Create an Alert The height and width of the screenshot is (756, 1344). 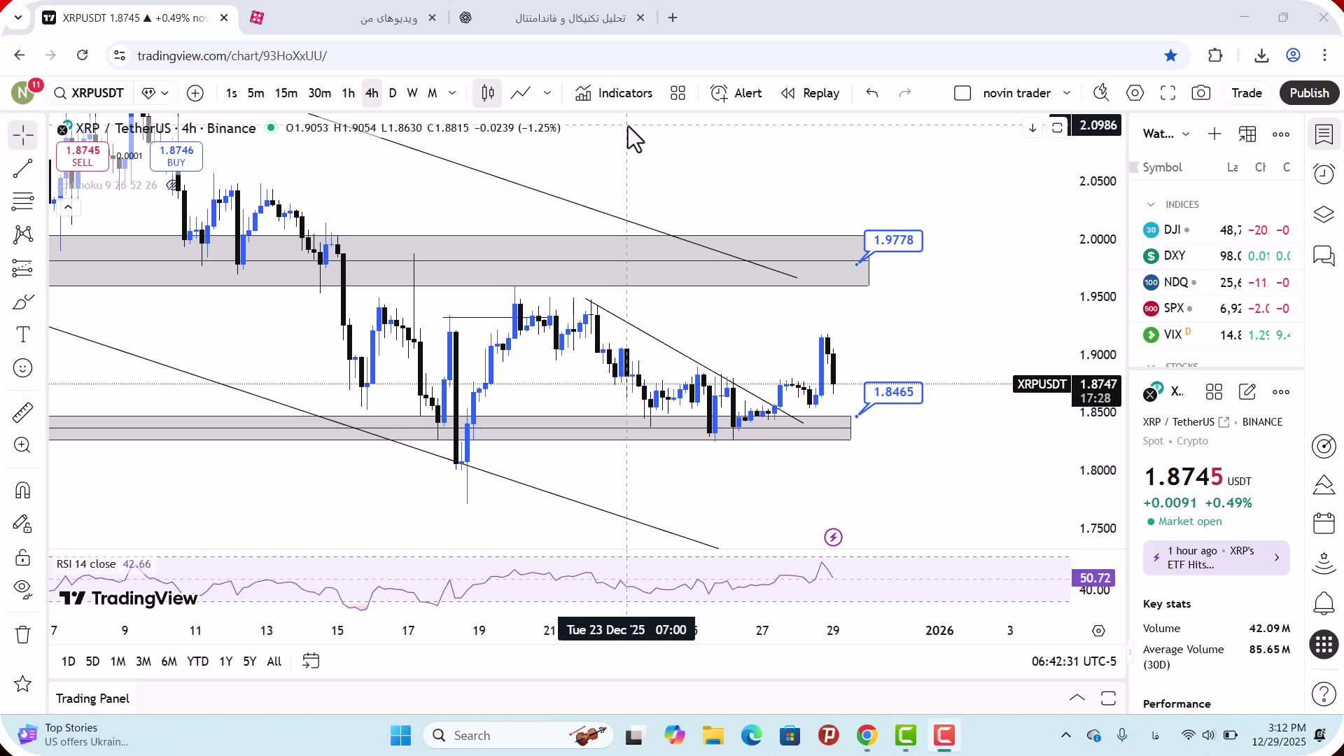click(736, 93)
